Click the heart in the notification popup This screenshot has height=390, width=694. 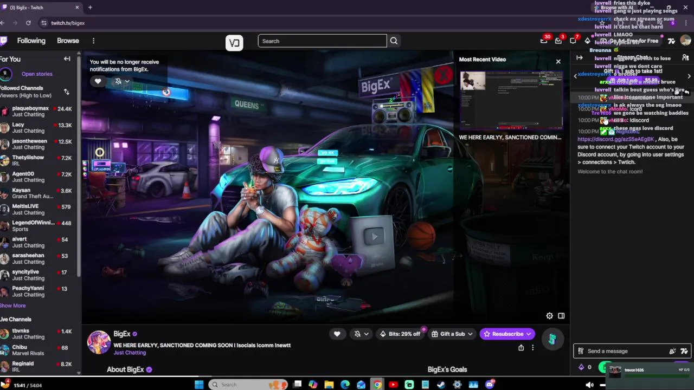coord(98,81)
